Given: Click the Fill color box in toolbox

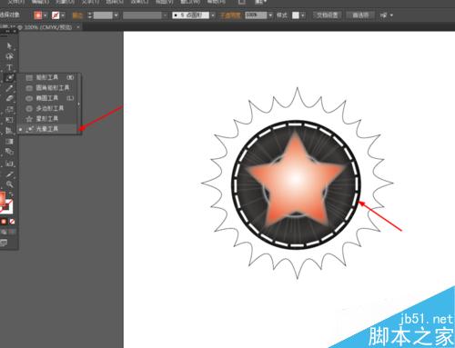Looking at the screenshot, I should (2, 198).
